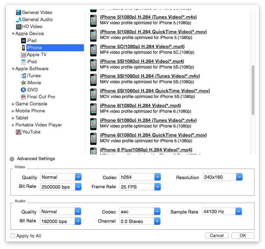Click the General Audio music note icon
Image resolution: width=265 pixels, height=249 pixels.
(18, 20)
